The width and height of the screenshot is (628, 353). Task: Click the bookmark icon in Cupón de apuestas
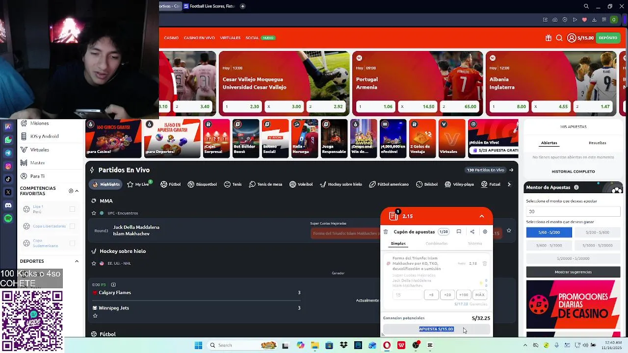tap(459, 232)
